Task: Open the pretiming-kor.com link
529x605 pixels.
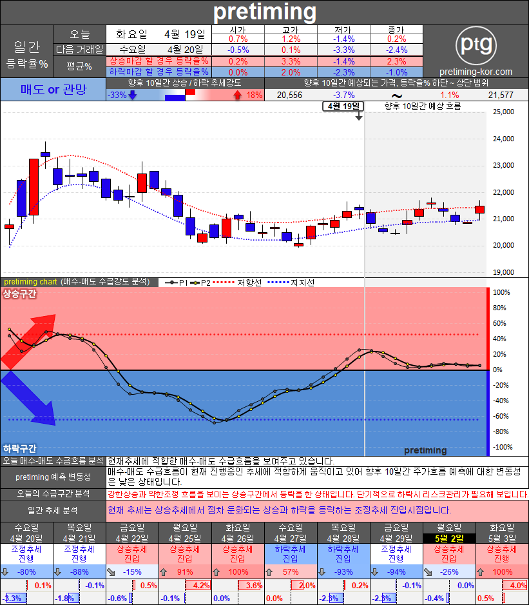Action: [476, 72]
